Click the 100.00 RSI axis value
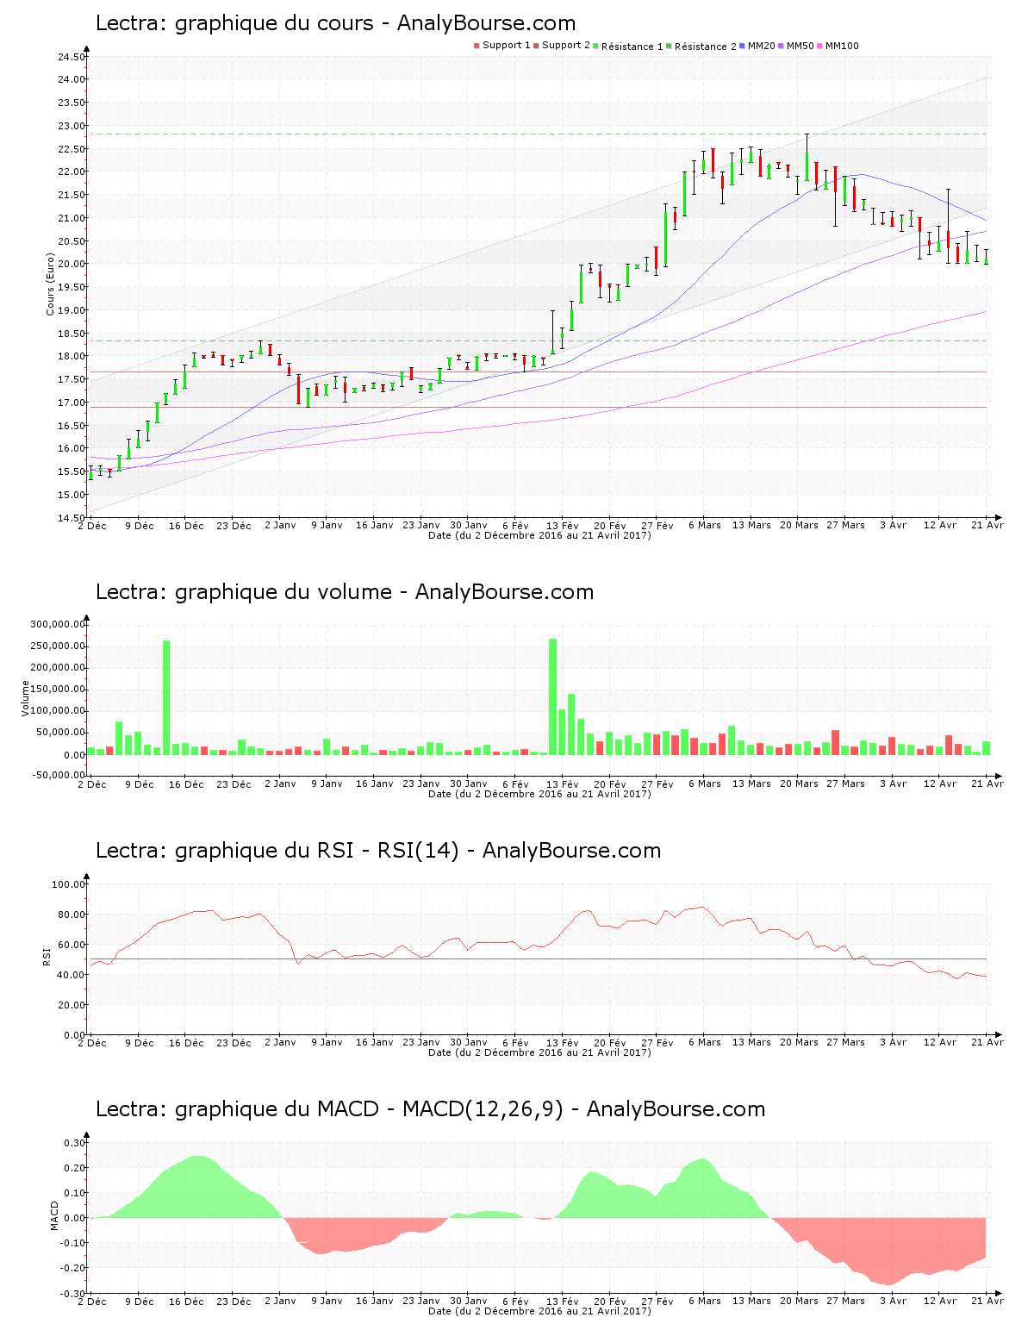Screen dimensions: 1034x1336 click(x=68, y=884)
